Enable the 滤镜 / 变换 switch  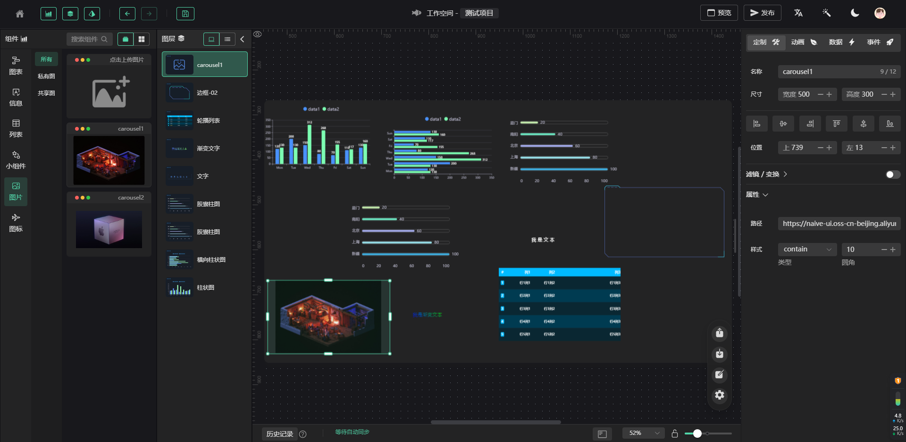click(x=893, y=175)
